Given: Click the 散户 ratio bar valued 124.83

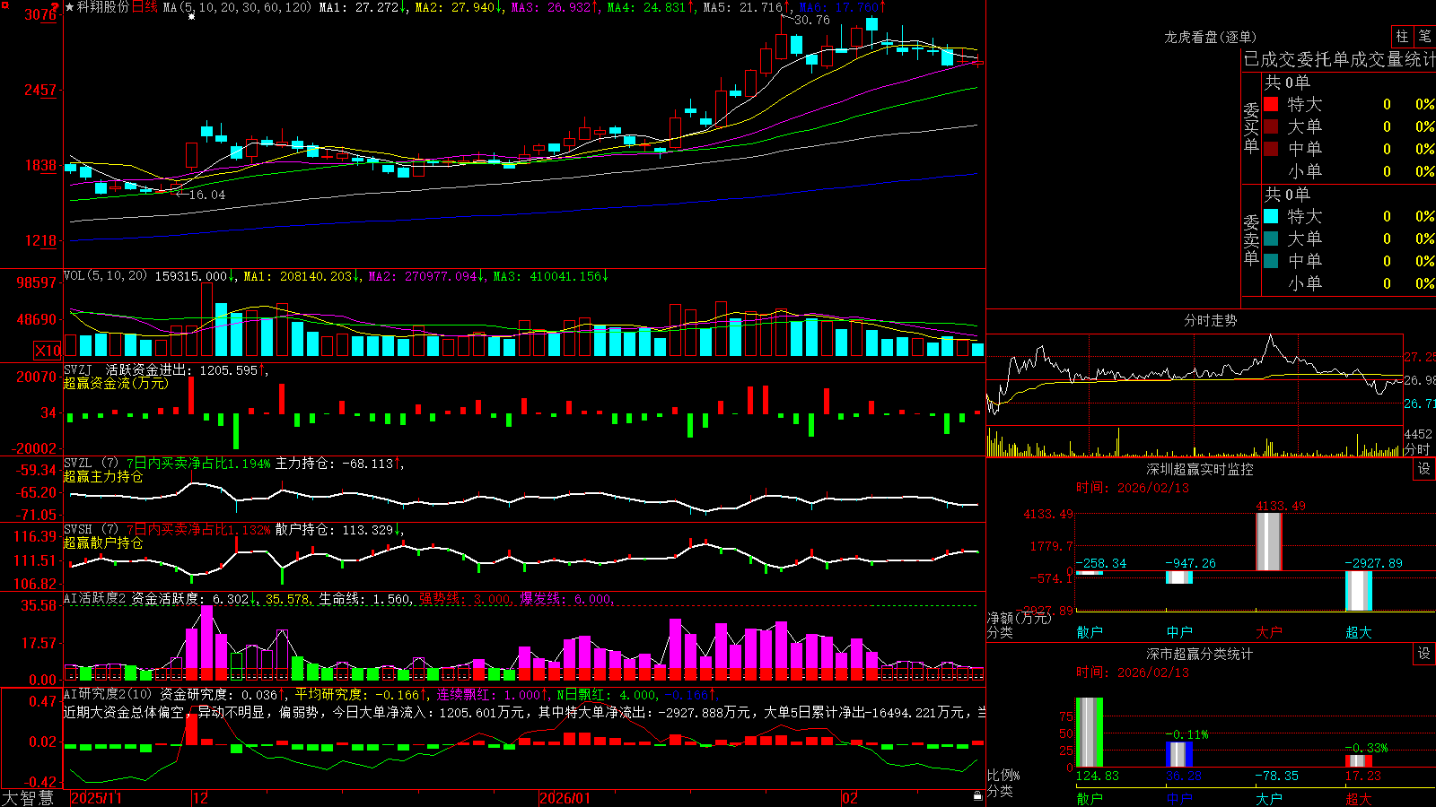Looking at the screenshot, I should [1090, 732].
